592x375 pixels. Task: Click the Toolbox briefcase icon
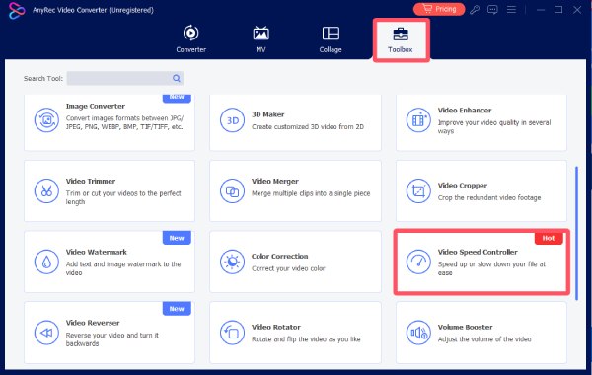coord(401,34)
